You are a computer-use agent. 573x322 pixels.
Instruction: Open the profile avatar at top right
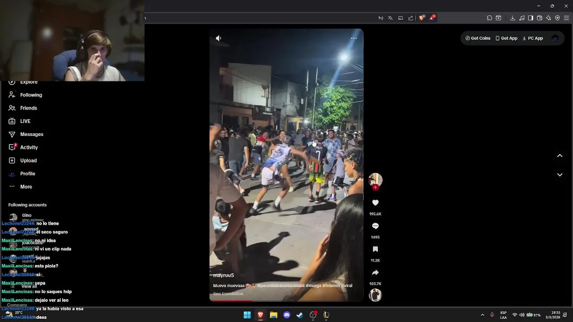pyautogui.click(x=555, y=38)
